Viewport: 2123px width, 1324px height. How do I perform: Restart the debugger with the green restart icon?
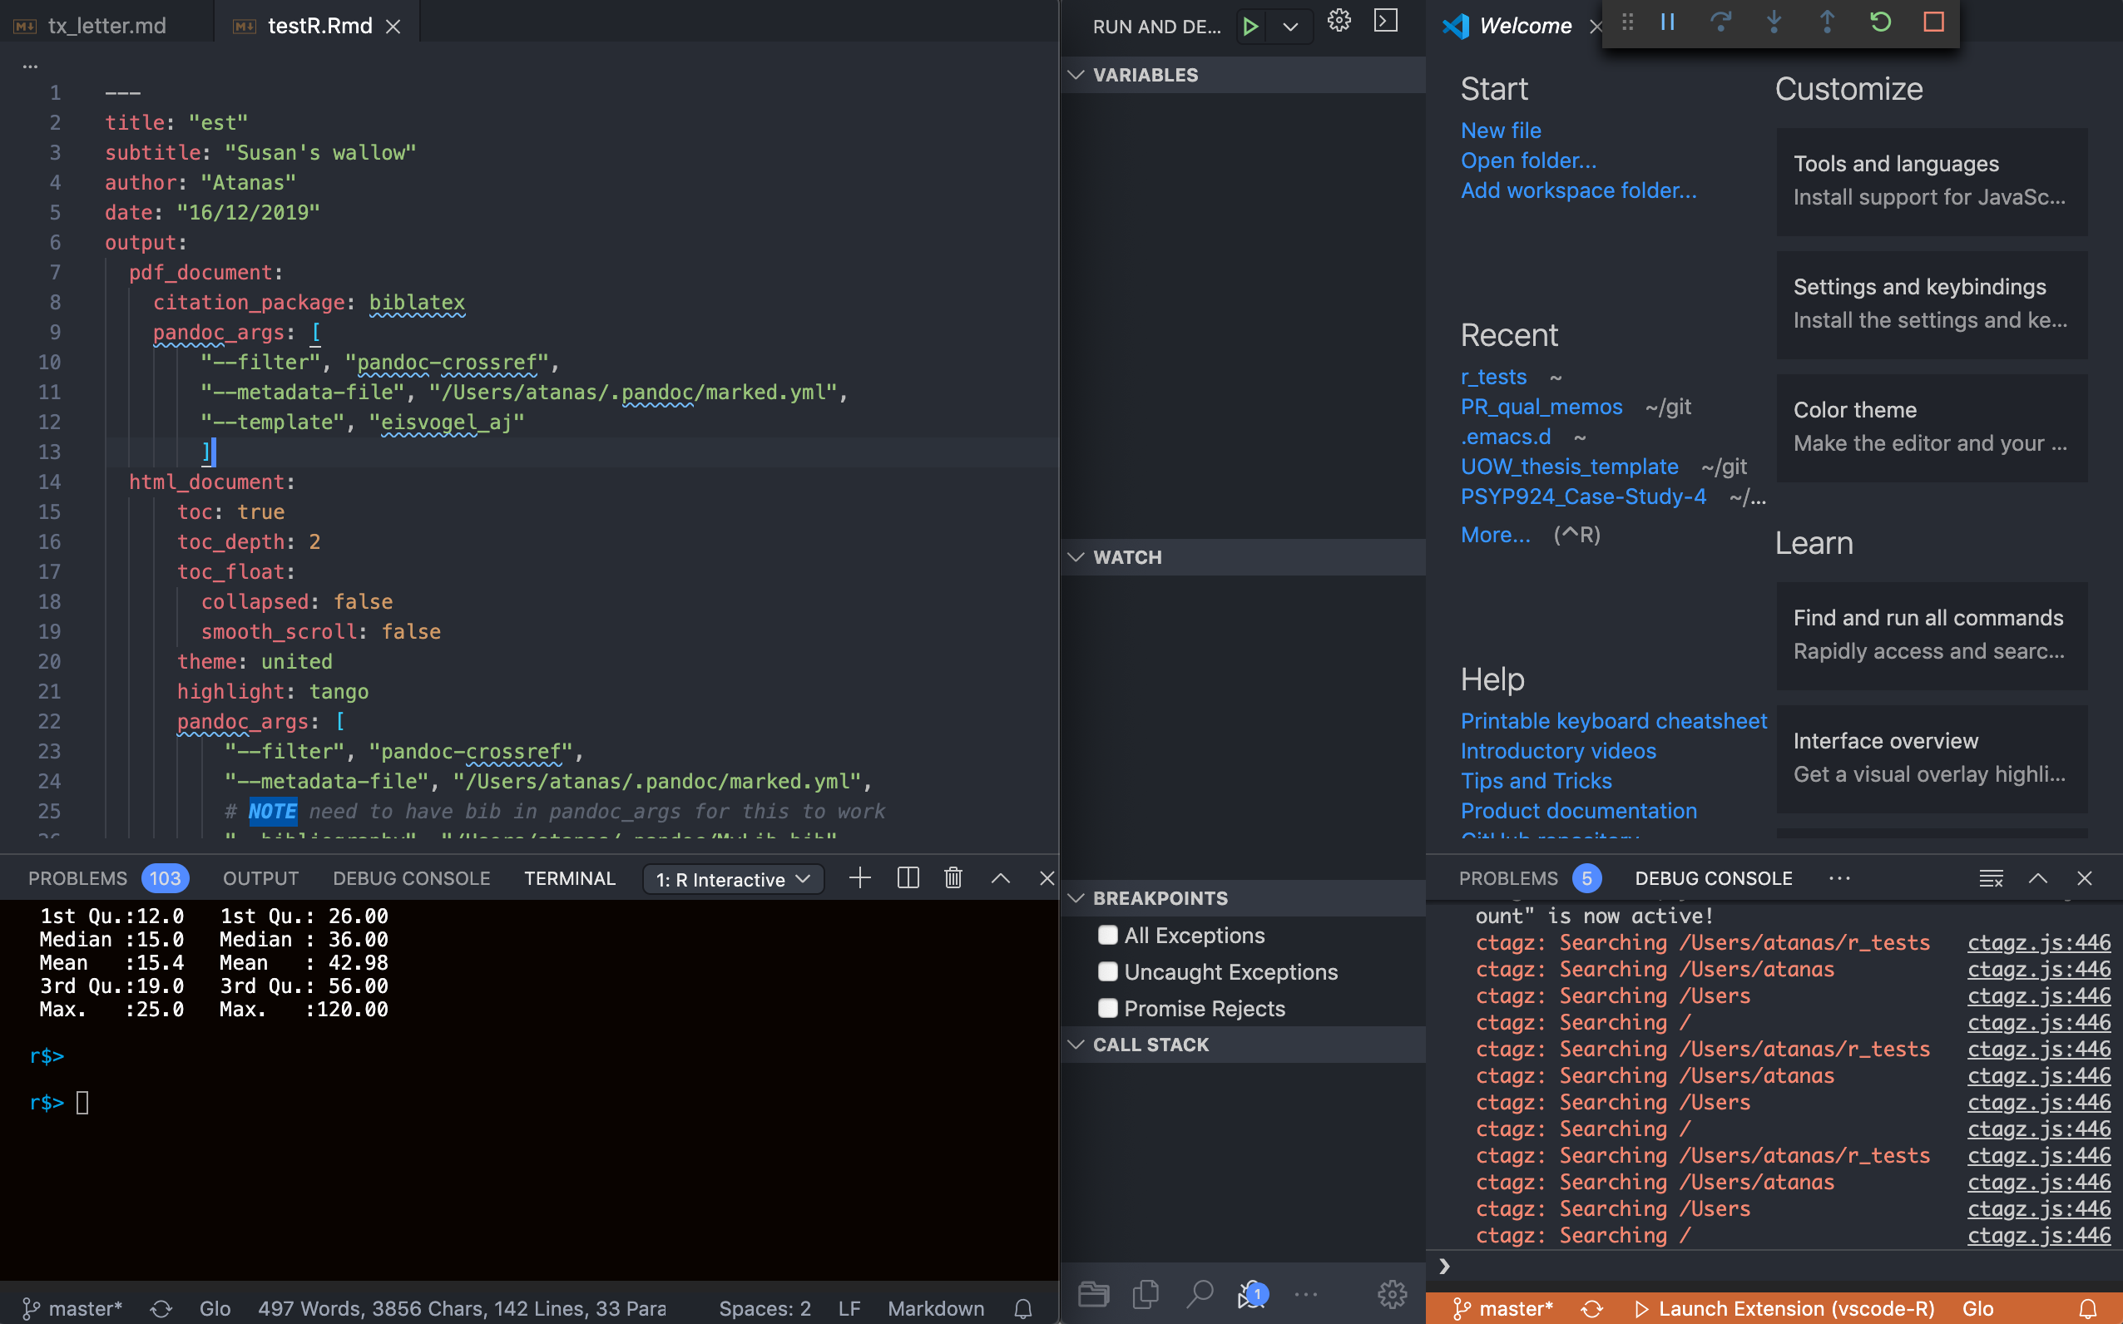pos(1880,22)
